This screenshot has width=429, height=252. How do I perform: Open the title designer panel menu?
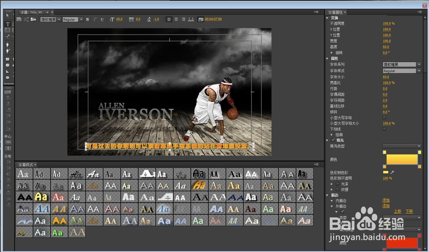point(317,12)
